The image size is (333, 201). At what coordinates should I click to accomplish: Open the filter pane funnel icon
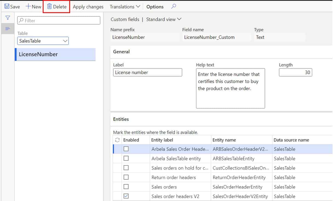8,17
